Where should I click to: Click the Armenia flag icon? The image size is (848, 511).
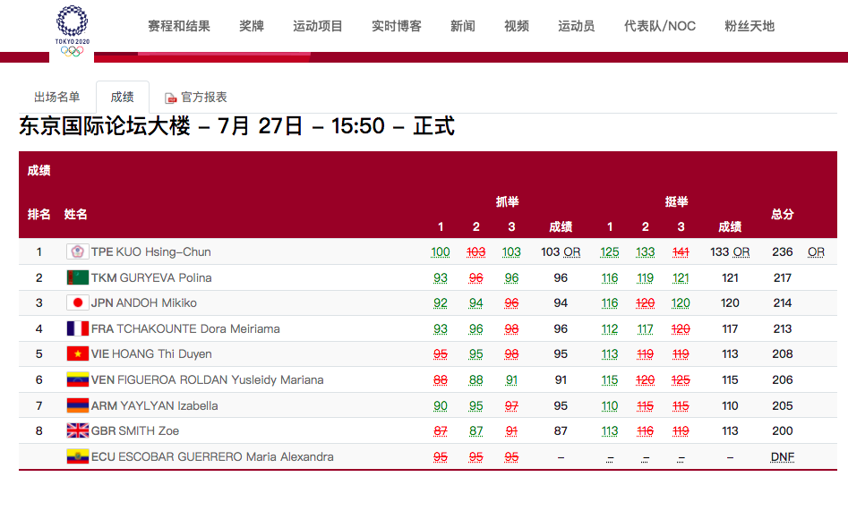pos(78,405)
